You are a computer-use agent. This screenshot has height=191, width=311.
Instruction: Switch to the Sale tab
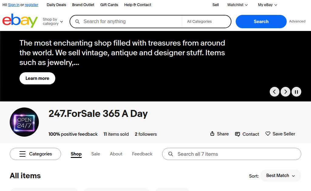coord(96,154)
